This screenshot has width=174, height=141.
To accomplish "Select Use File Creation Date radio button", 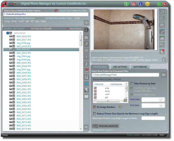I will tap(132, 95).
